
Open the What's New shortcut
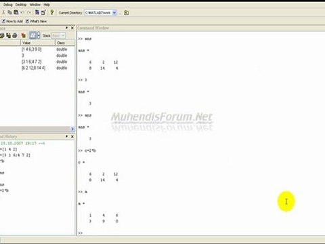(x=36, y=21)
